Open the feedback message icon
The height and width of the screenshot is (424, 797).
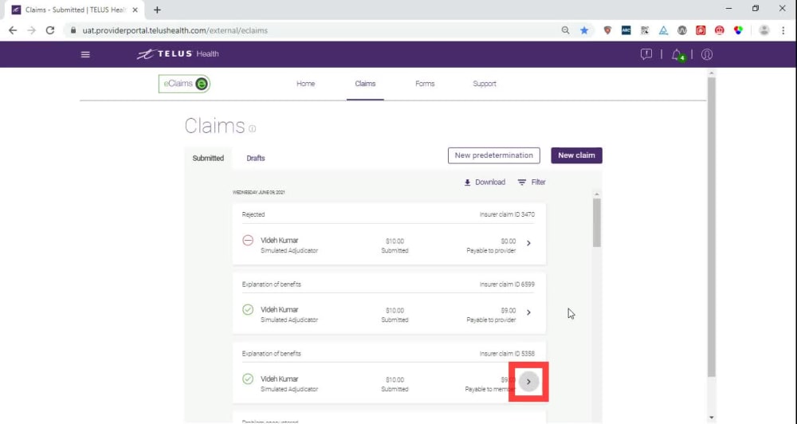point(646,54)
